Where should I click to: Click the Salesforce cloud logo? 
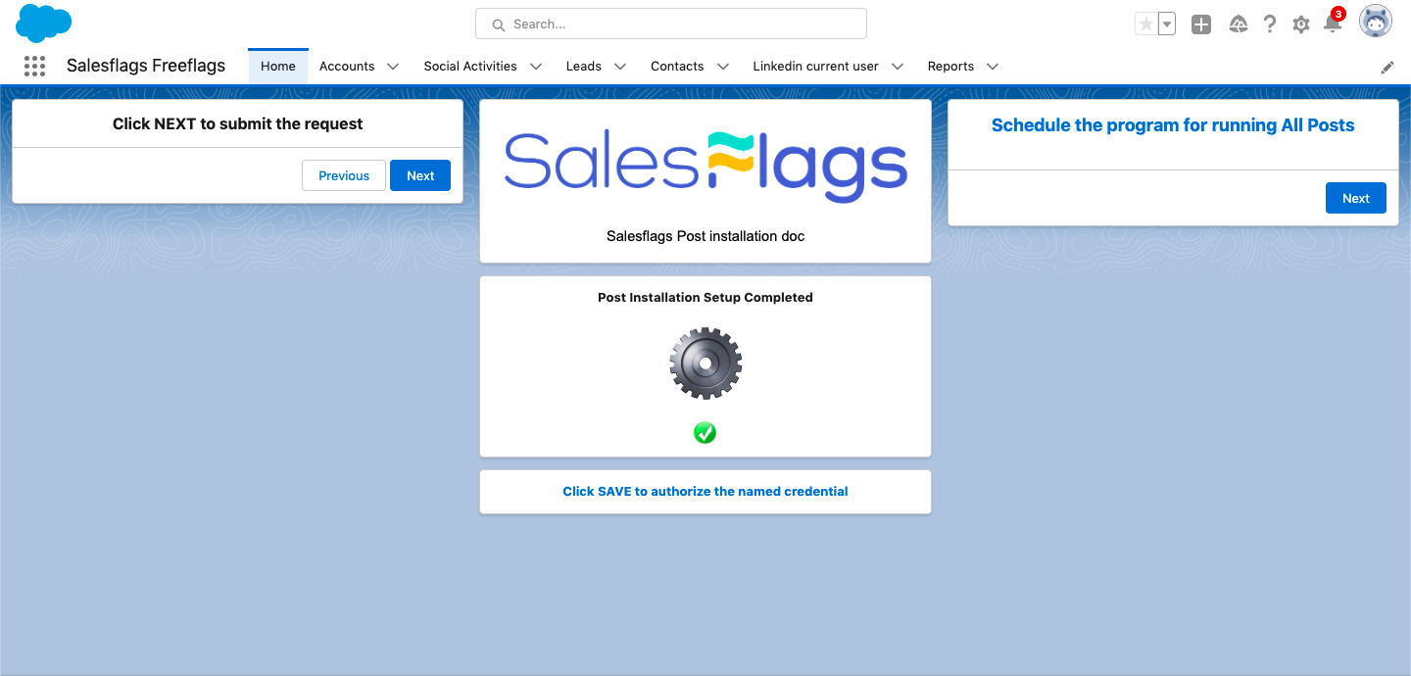pyautogui.click(x=44, y=24)
